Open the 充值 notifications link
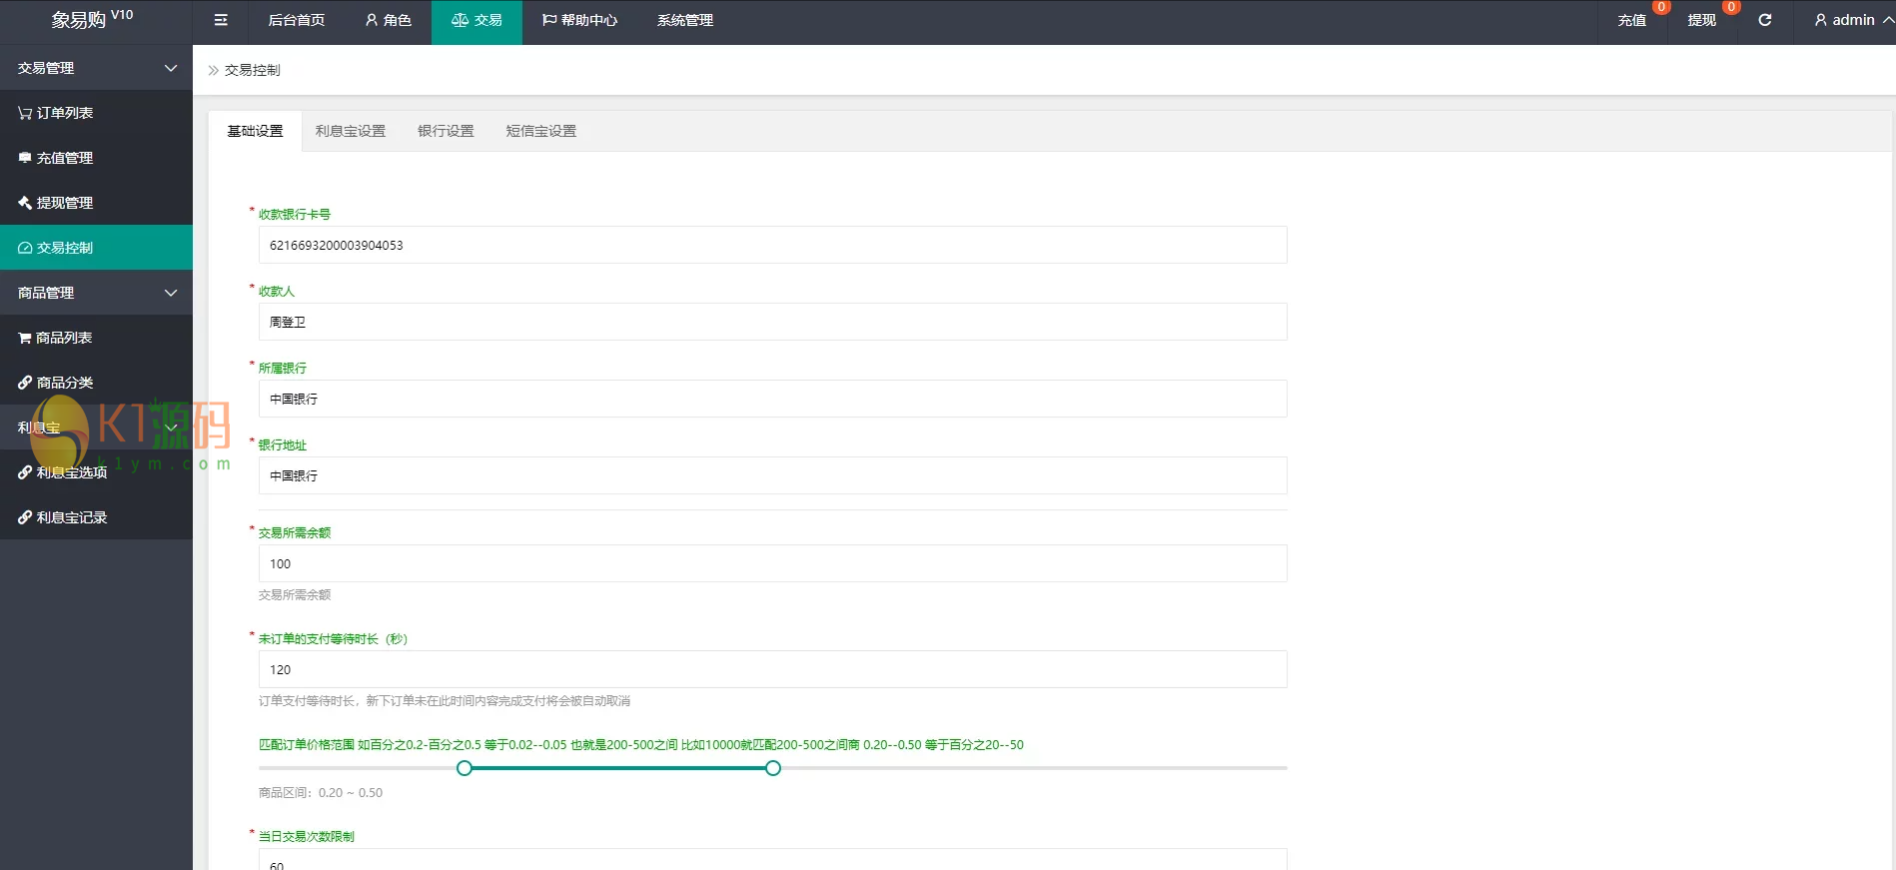This screenshot has width=1896, height=870. click(x=1632, y=20)
